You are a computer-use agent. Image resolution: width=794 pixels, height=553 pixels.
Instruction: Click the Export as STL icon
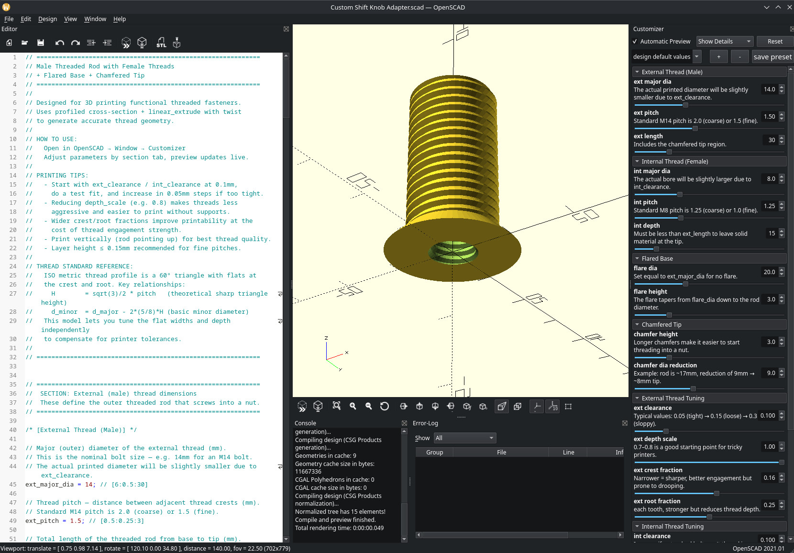[161, 43]
